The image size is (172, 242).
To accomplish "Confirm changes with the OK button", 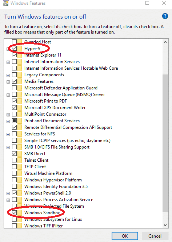I will (x=125, y=236).
